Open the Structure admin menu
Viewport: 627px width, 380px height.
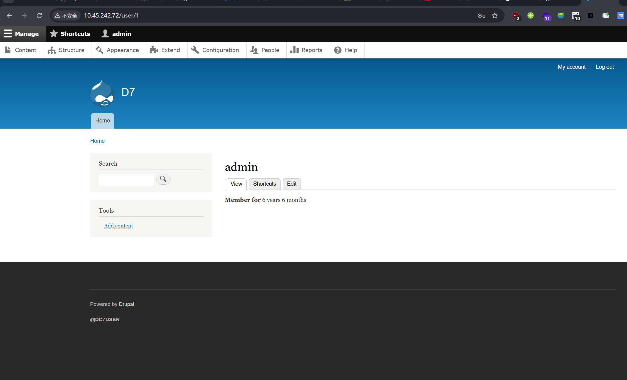[x=66, y=50]
